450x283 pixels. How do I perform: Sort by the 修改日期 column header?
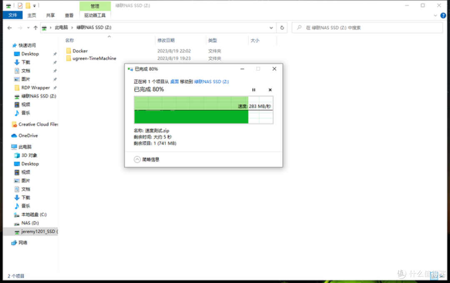tap(166, 40)
